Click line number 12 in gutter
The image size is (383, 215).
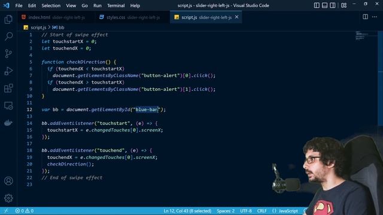[x=29, y=109]
